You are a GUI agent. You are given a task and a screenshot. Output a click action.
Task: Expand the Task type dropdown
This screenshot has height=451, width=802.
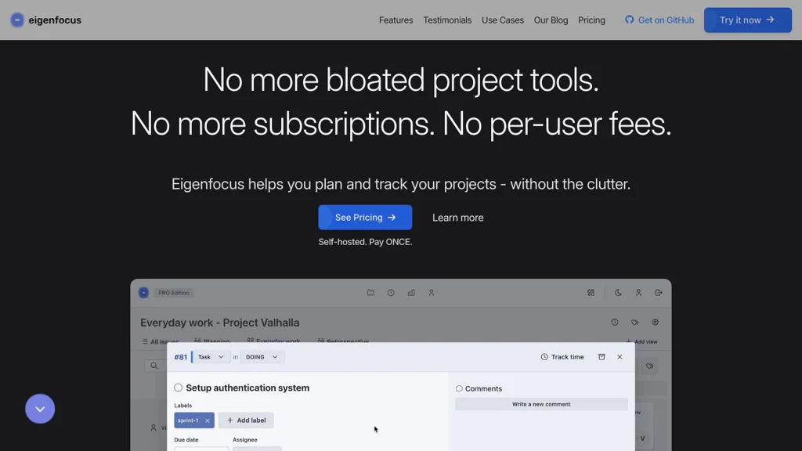coord(211,357)
